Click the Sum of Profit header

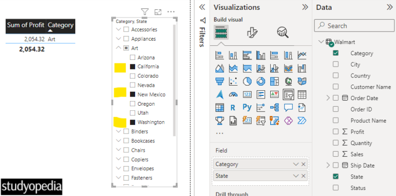pos(26,25)
